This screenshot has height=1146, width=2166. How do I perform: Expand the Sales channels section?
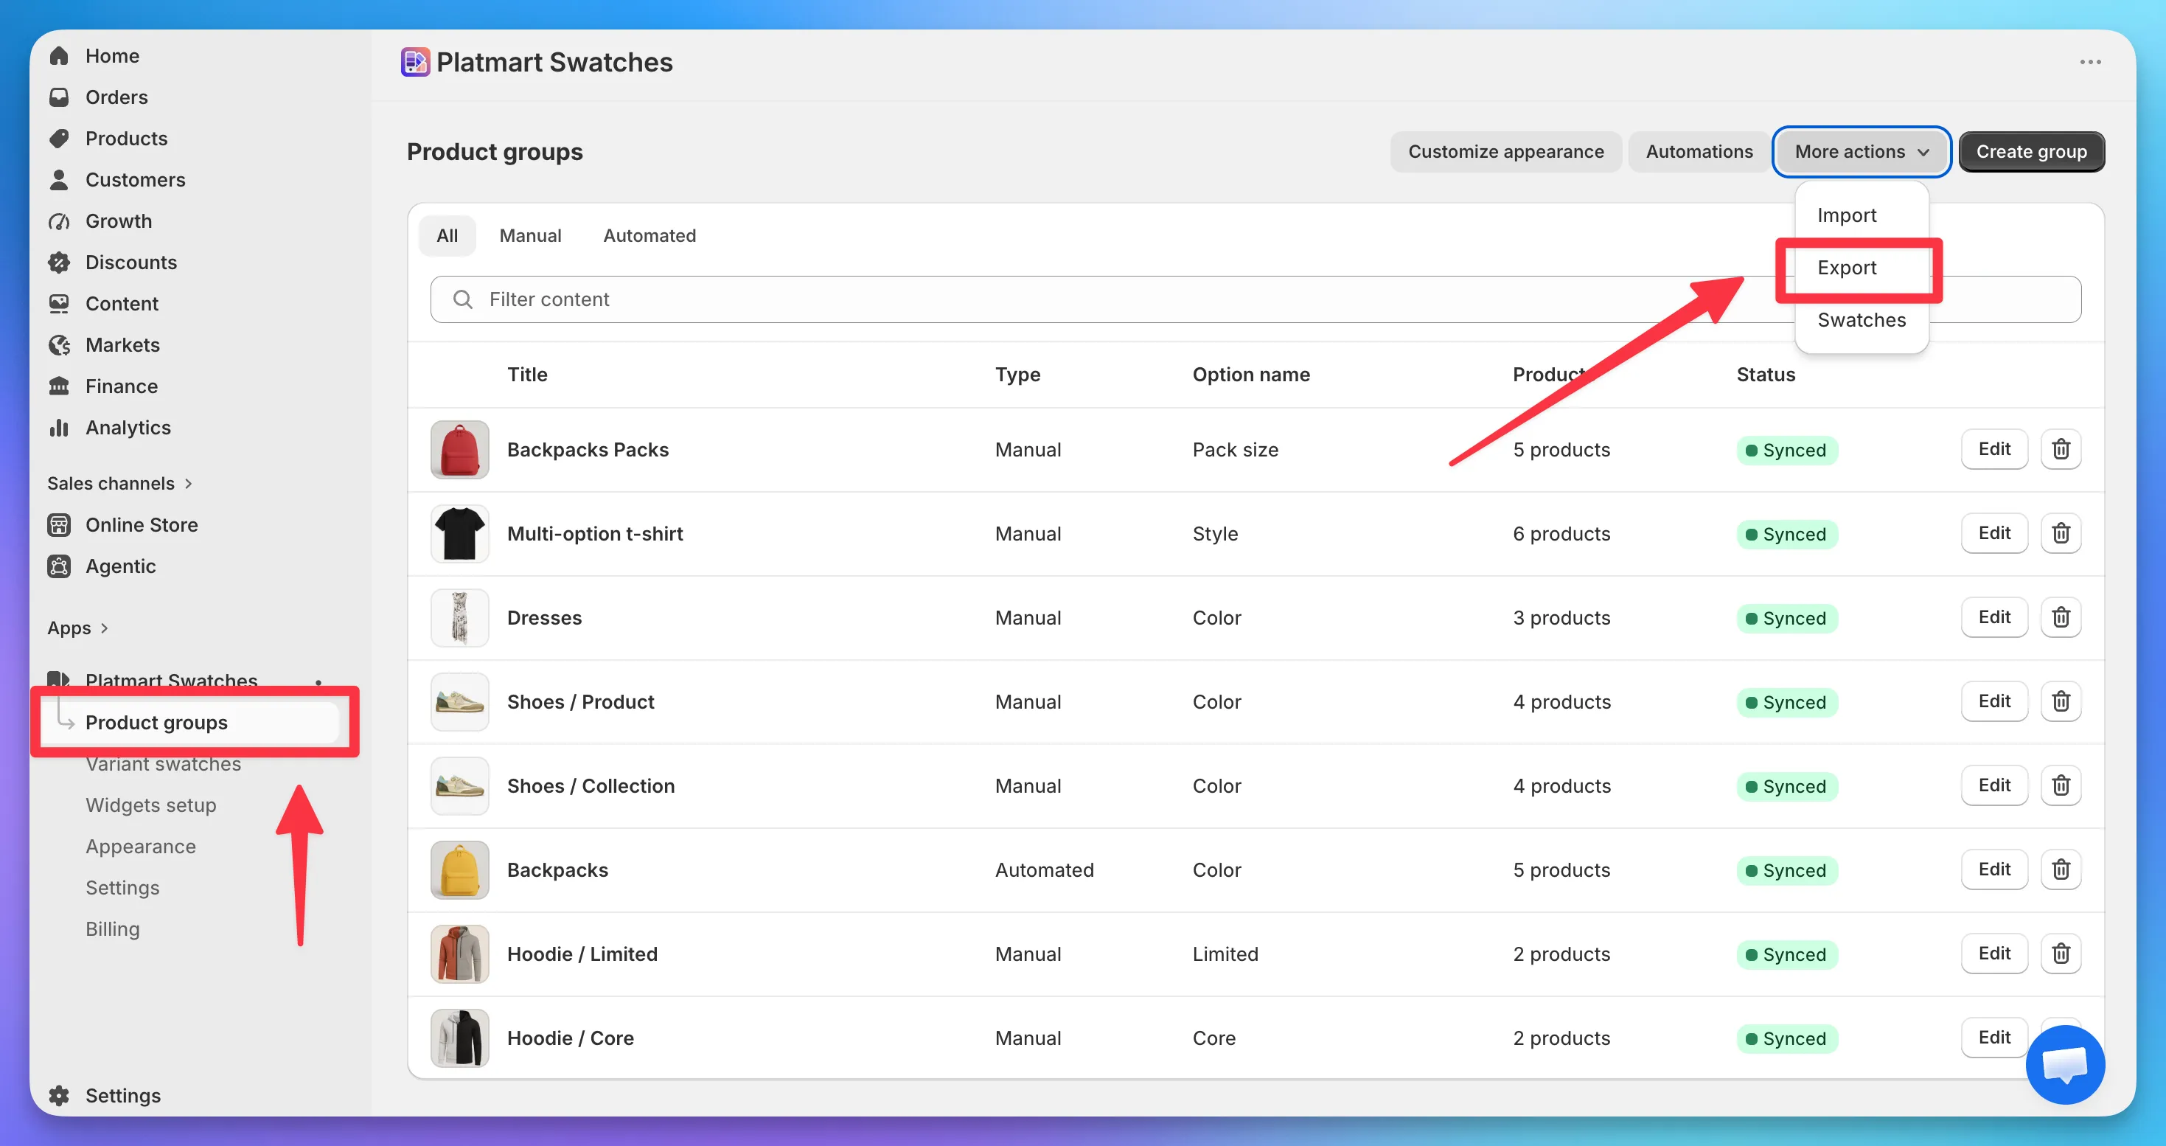120,482
